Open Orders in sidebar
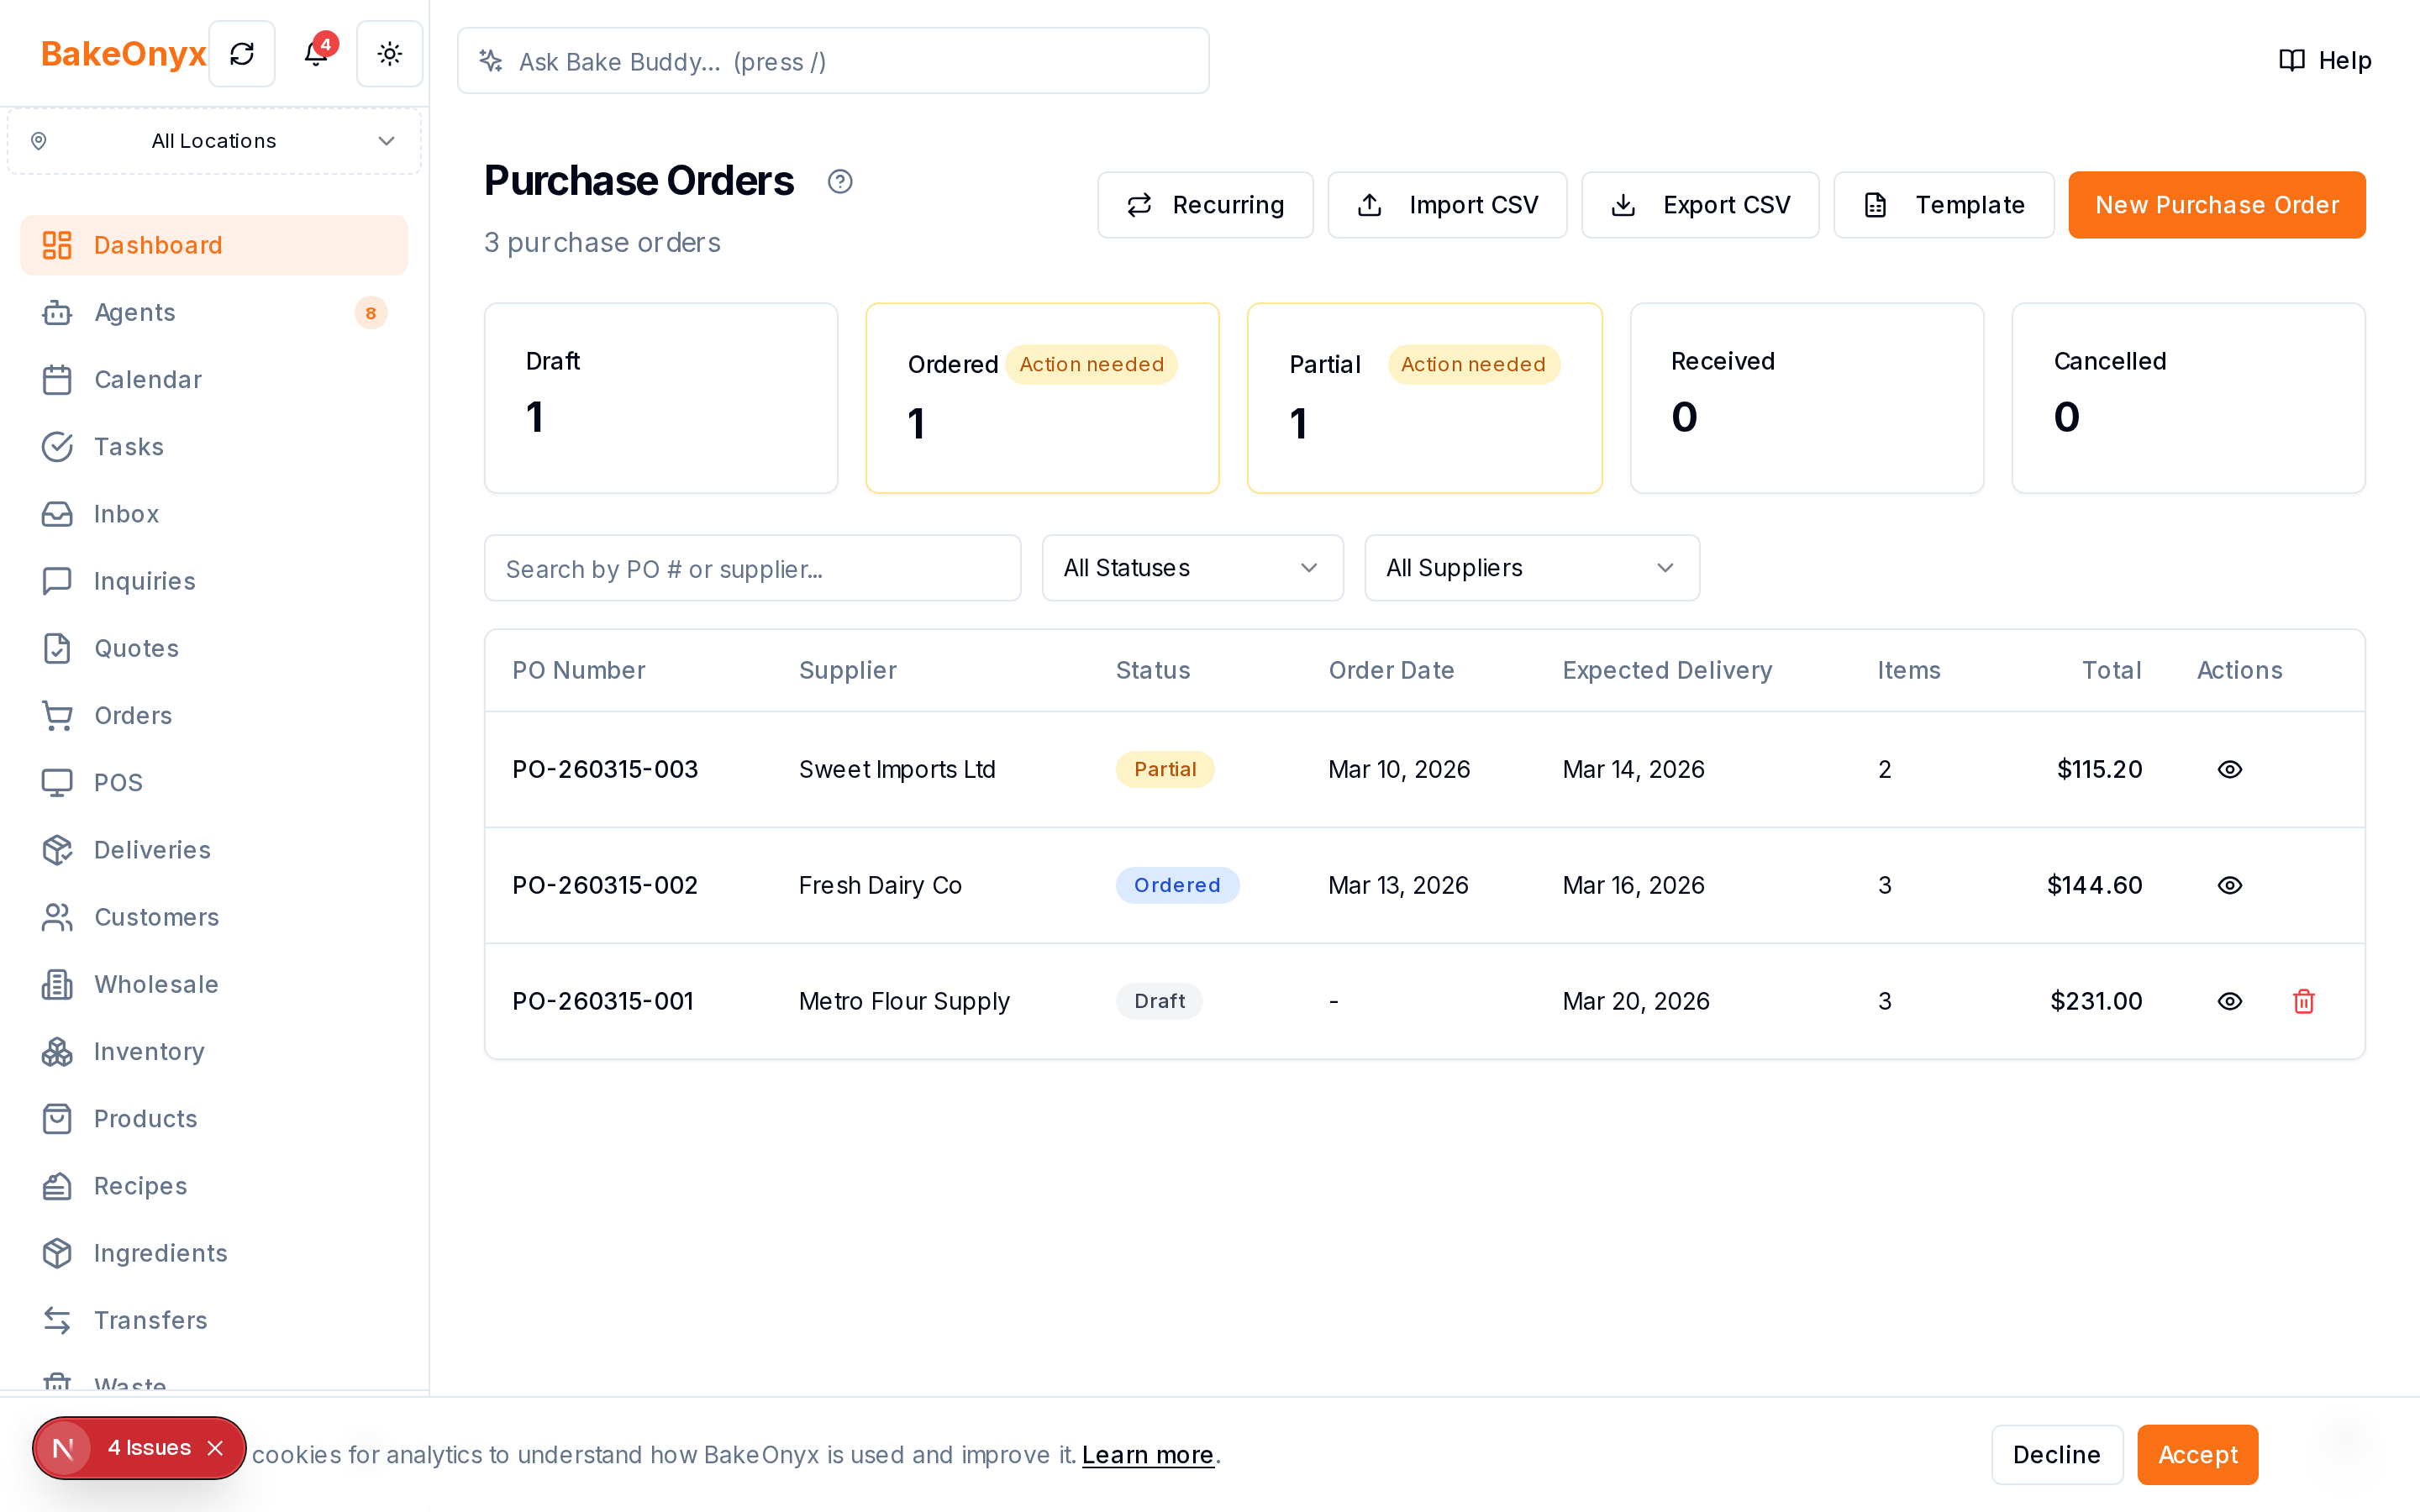This screenshot has width=2420, height=1512. point(214,715)
